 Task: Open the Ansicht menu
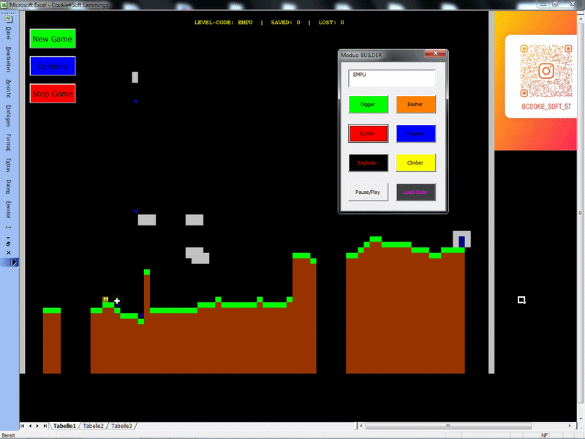[x=8, y=89]
